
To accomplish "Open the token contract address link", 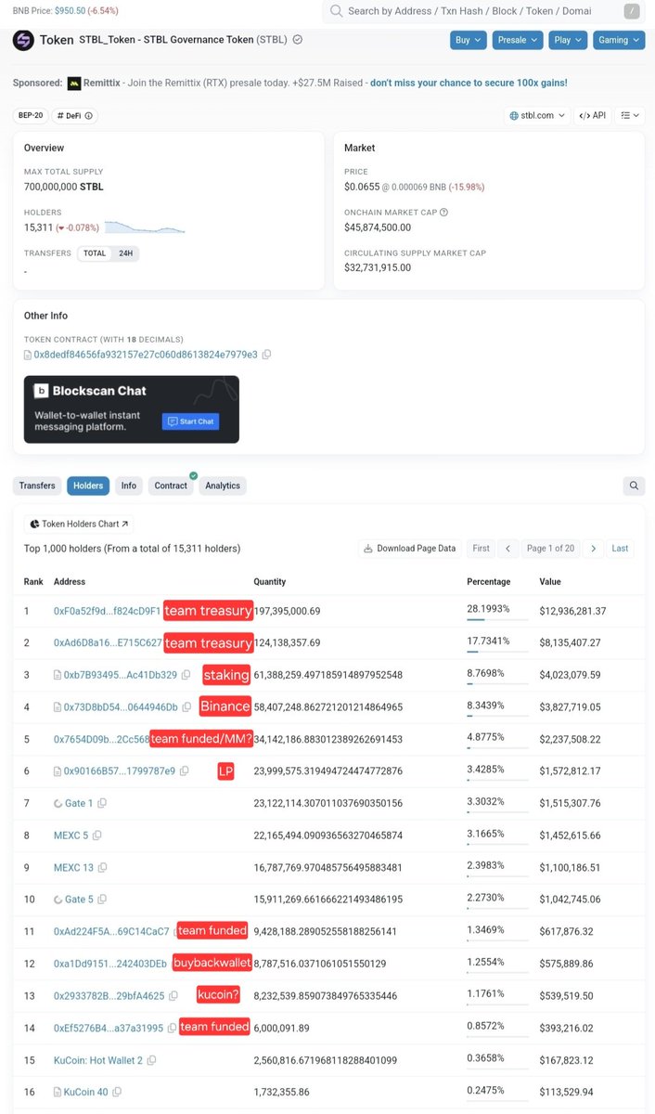I will (146, 355).
